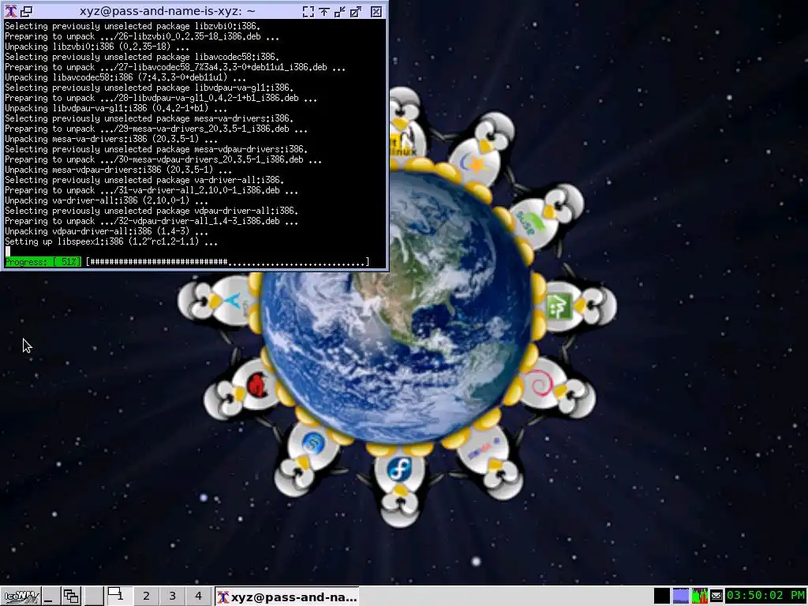
Task: Click the 'Unpacking mesa-vdpau-drivers:i386' line
Action: pyautogui.click(x=118, y=170)
